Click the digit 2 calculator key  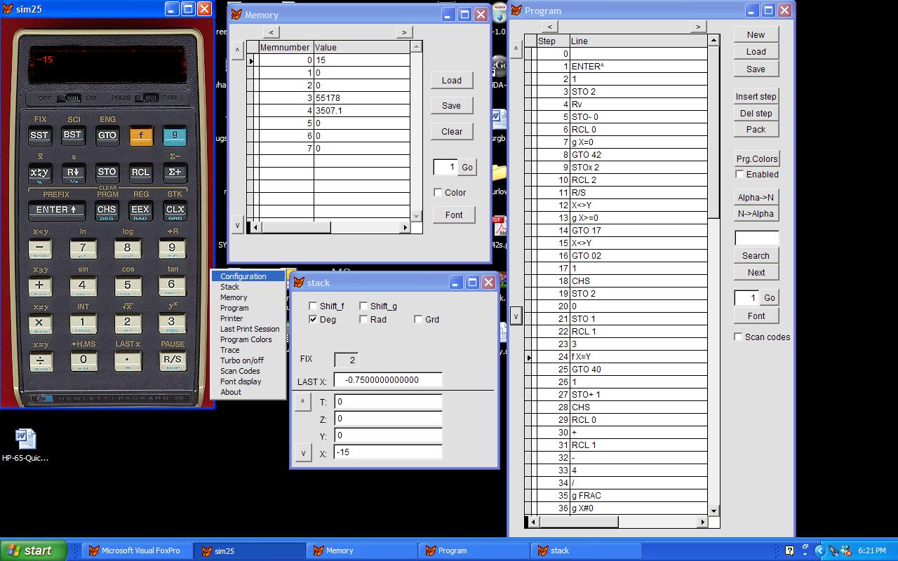click(x=128, y=323)
